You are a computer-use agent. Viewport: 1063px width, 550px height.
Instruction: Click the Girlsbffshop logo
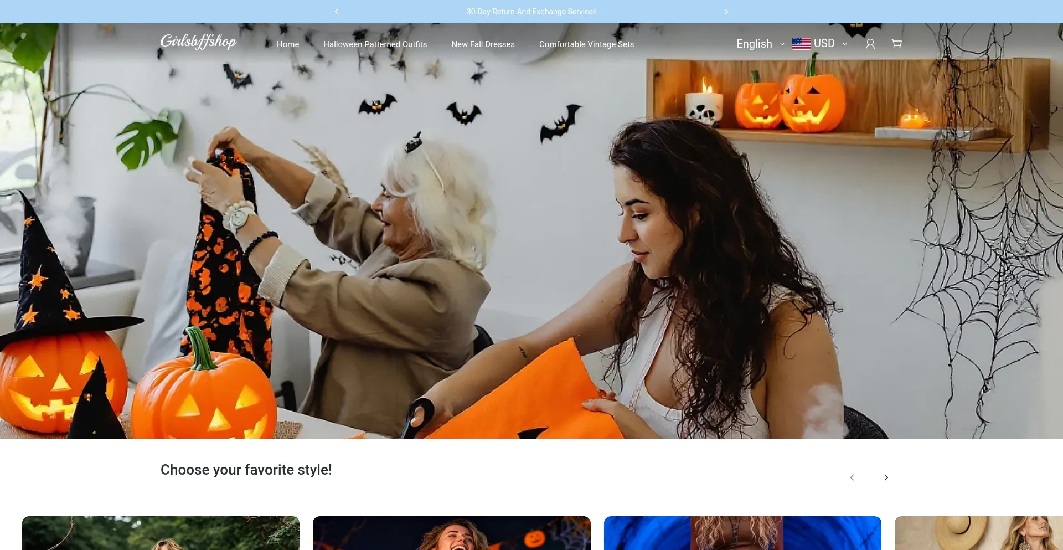coord(198,42)
